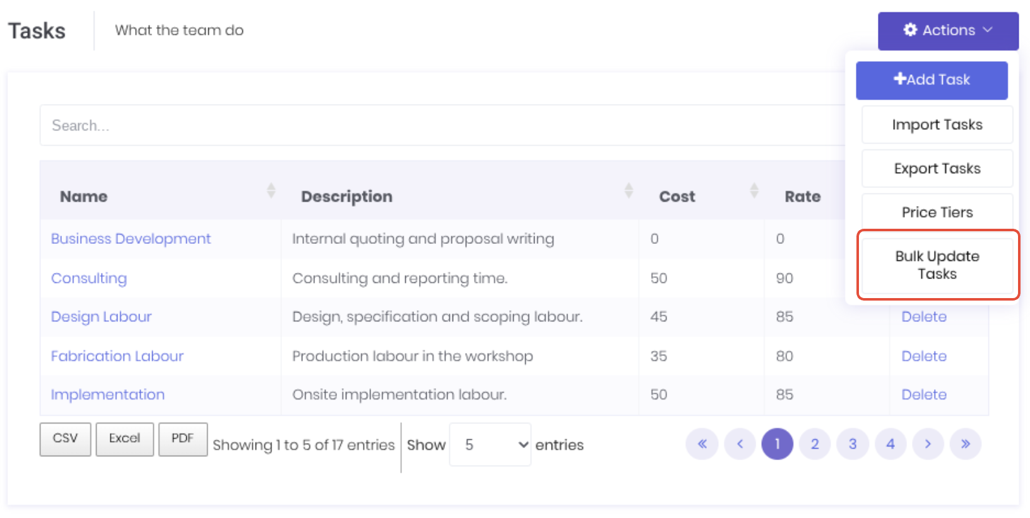This screenshot has width=1030, height=518.
Task: Sort table by Cost column arrows
Action: pyautogui.click(x=754, y=190)
